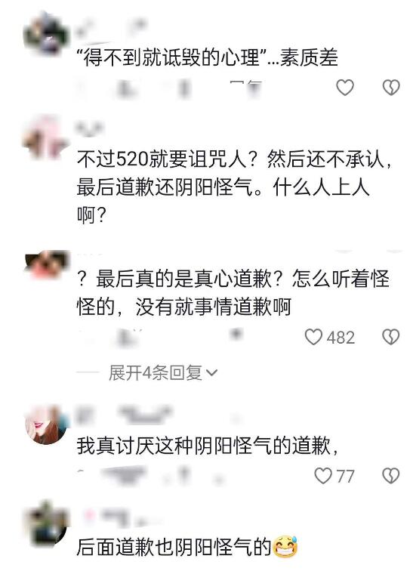Open avatar of first commenter
Screen dimensions: 413x571
pos(47,33)
